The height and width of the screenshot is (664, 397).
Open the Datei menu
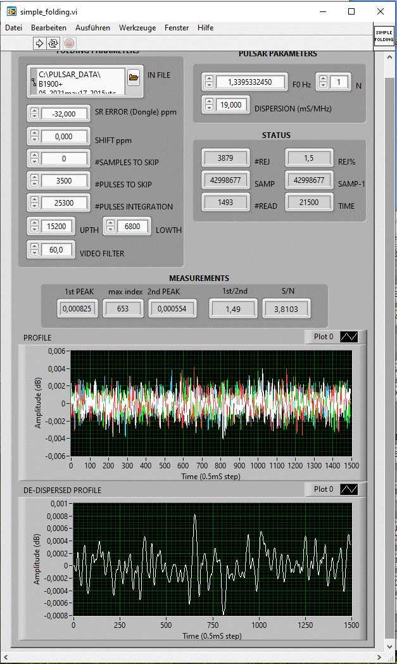pos(13,27)
